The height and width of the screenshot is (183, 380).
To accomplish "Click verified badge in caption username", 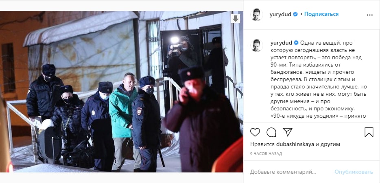I will click(x=296, y=43).
